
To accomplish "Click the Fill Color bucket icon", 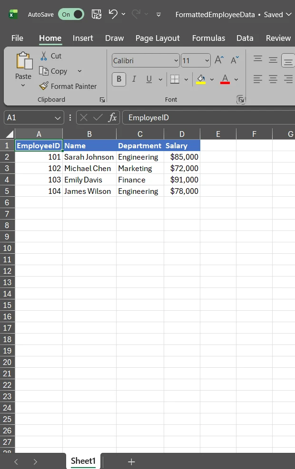I will point(201,79).
